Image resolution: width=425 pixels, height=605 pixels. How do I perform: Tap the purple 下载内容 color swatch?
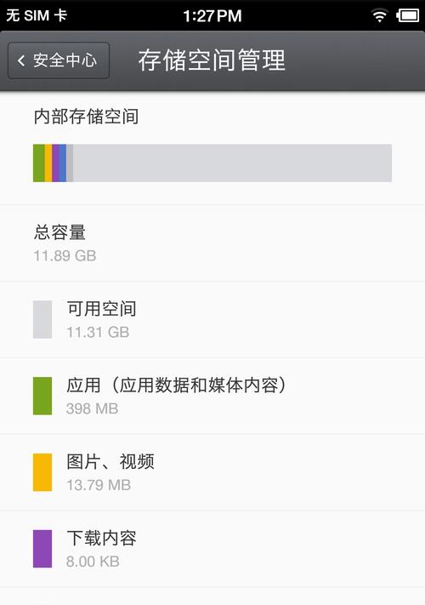coord(42,549)
